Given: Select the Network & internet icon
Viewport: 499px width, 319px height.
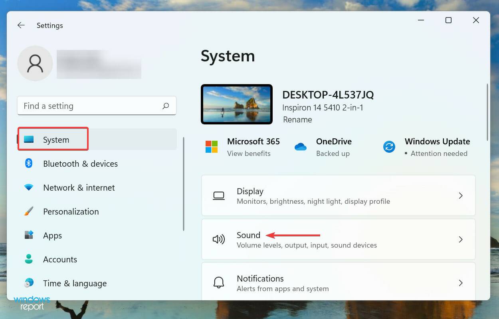Looking at the screenshot, I should pos(29,187).
